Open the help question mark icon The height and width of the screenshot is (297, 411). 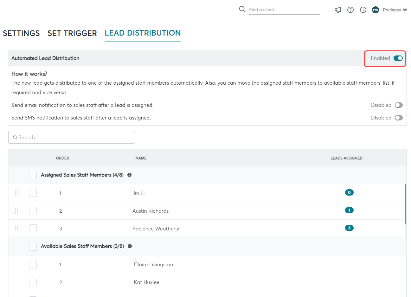click(x=350, y=10)
